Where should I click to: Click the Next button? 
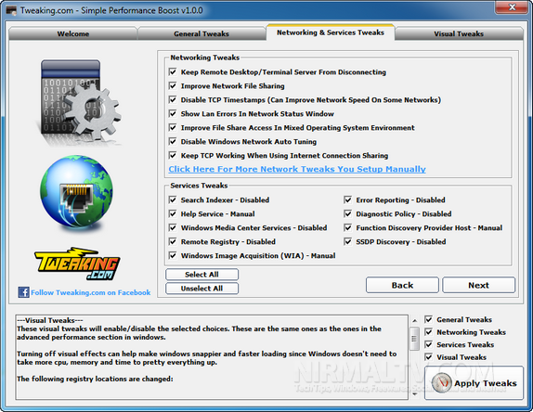tap(478, 285)
